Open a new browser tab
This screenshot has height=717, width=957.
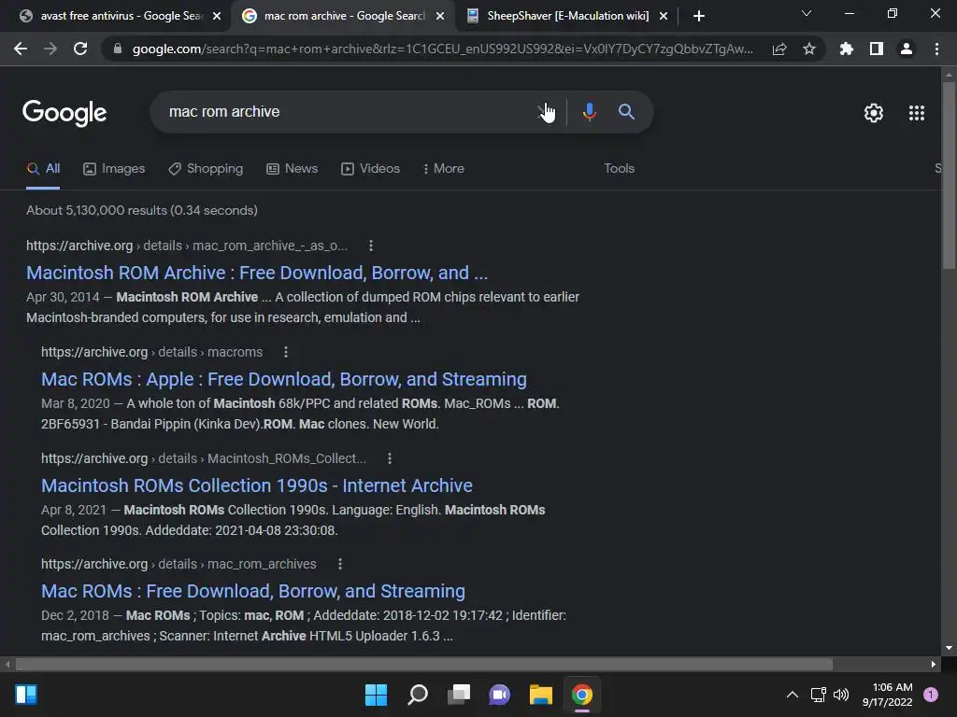click(699, 16)
